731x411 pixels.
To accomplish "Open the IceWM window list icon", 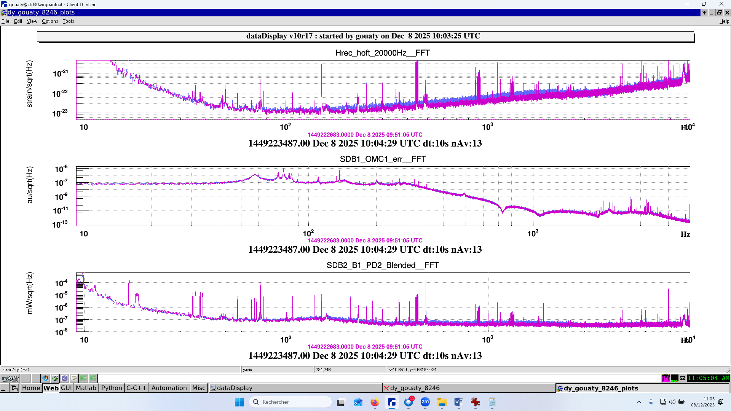I will pyautogui.click(x=14, y=388).
